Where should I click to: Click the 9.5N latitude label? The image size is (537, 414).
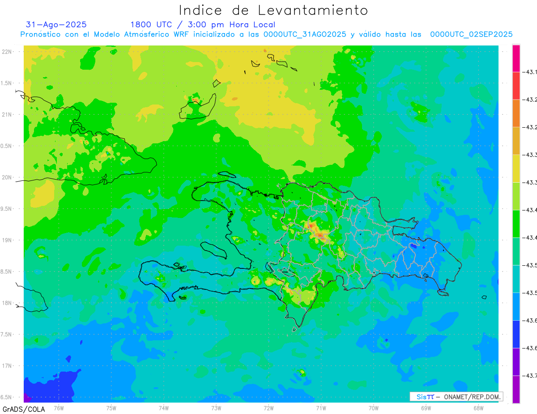click(x=7, y=209)
